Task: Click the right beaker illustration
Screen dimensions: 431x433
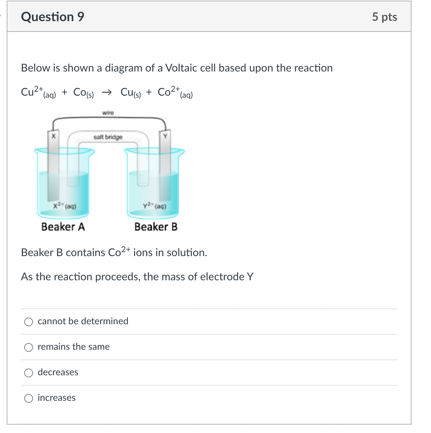Action: tap(154, 185)
